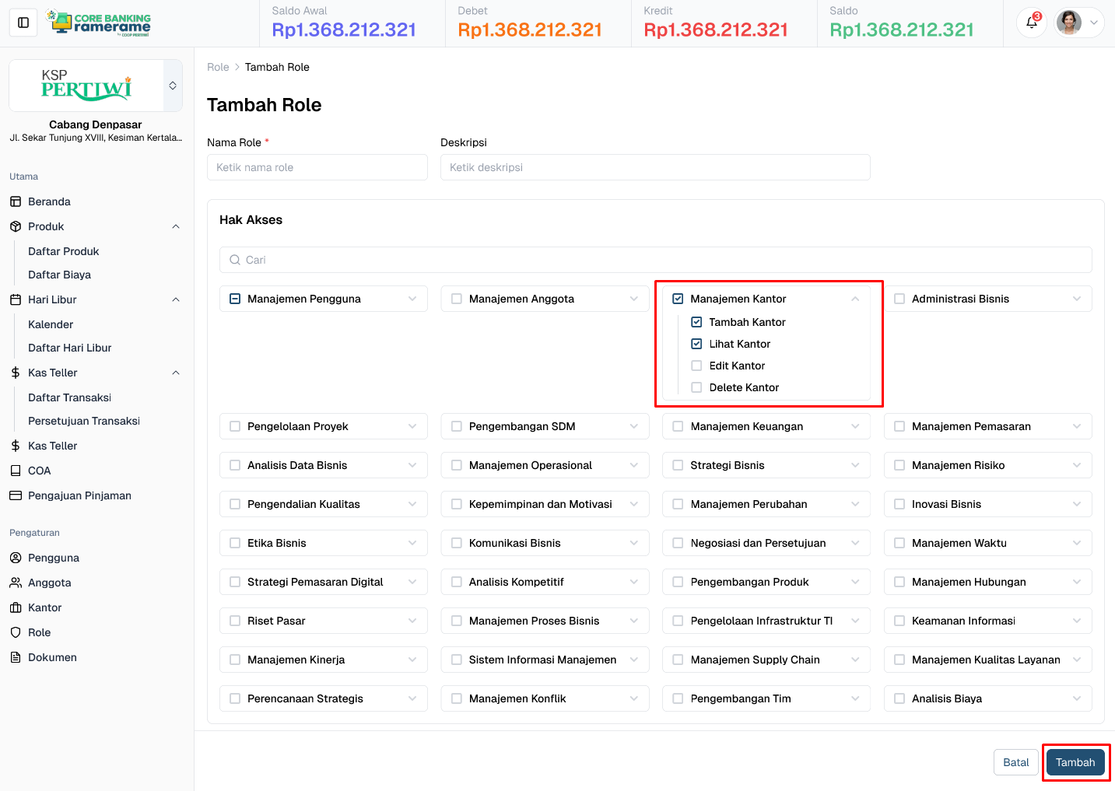Open the KSP Pertiwi branch switcher
This screenshot has width=1115, height=791.
173,86
